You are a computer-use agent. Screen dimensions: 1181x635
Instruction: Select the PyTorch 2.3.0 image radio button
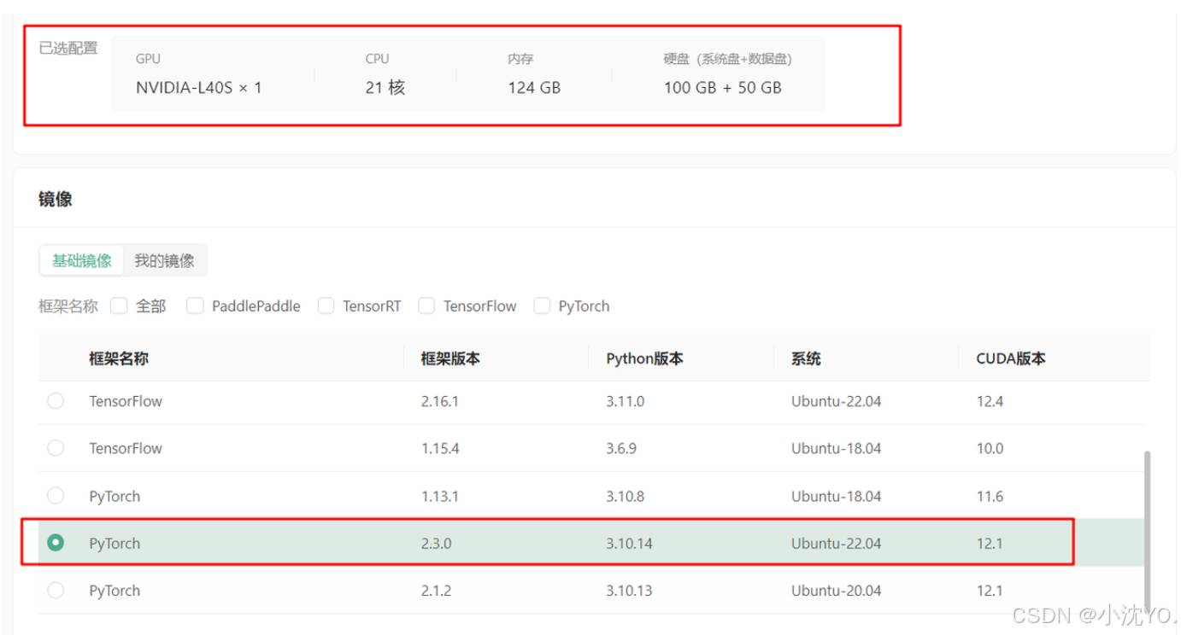56,542
